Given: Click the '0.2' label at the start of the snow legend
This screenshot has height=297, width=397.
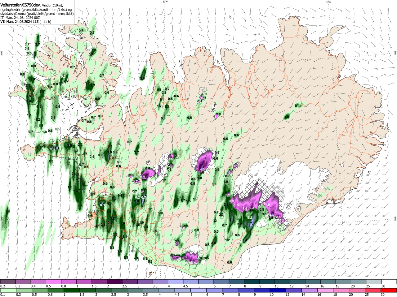Looking at the screenshot, I should click(3, 286).
